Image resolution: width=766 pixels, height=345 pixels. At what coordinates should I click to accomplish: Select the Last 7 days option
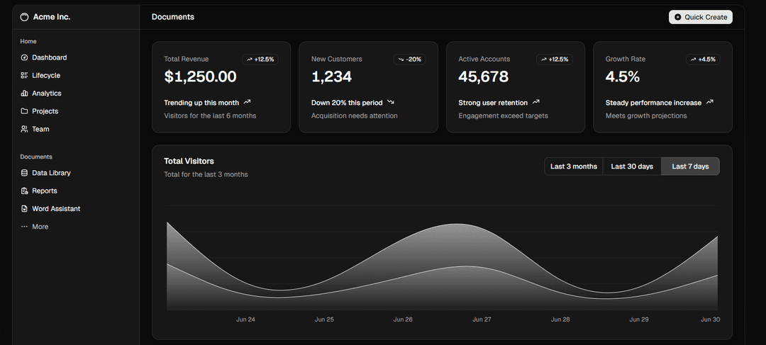point(690,166)
